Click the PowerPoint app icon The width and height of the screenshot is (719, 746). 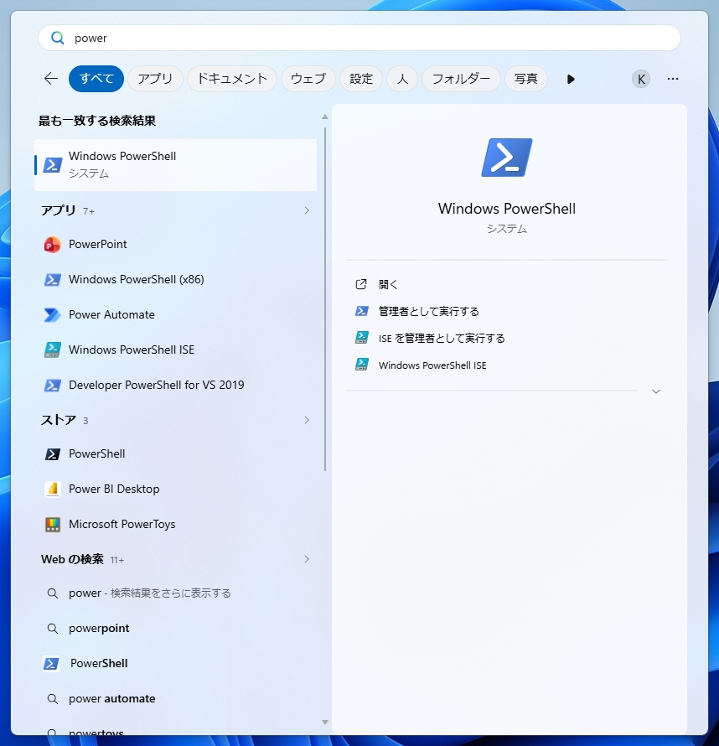tap(52, 245)
